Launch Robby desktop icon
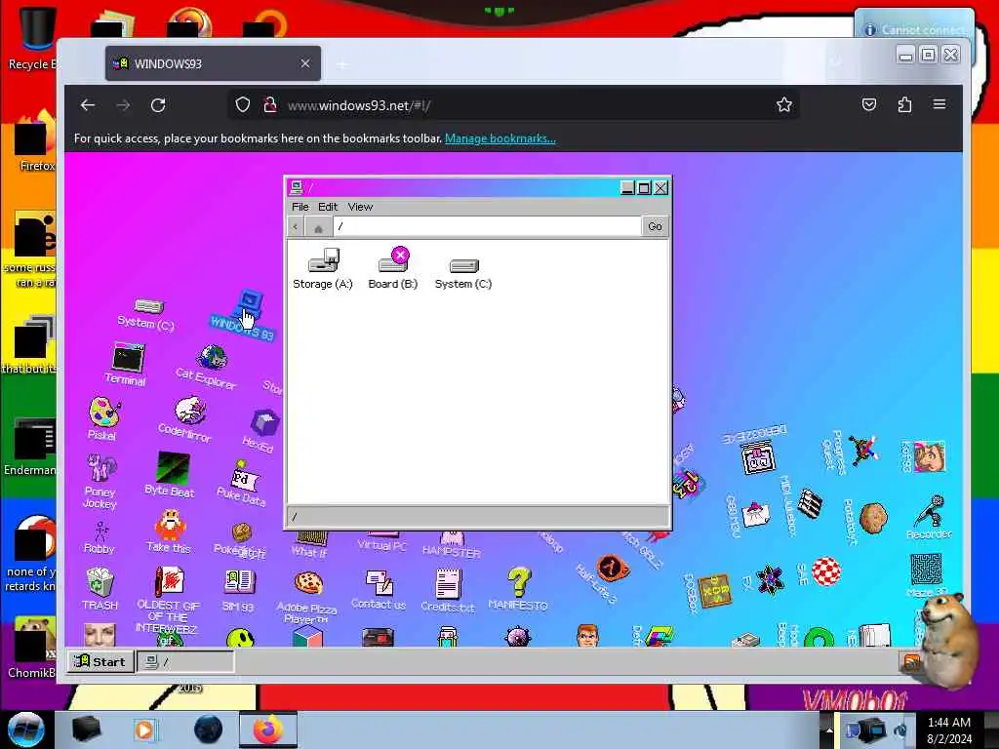The height and width of the screenshot is (749, 999). pyautogui.click(x=100, y=537)
